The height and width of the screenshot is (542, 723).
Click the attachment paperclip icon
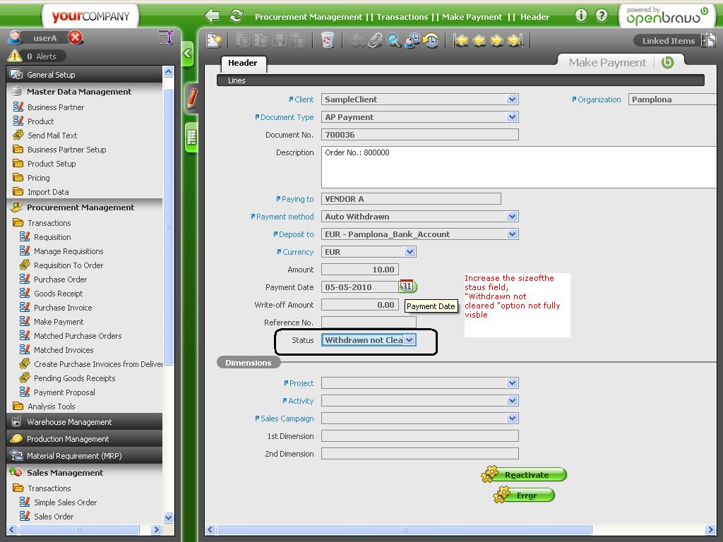[376, 40]
